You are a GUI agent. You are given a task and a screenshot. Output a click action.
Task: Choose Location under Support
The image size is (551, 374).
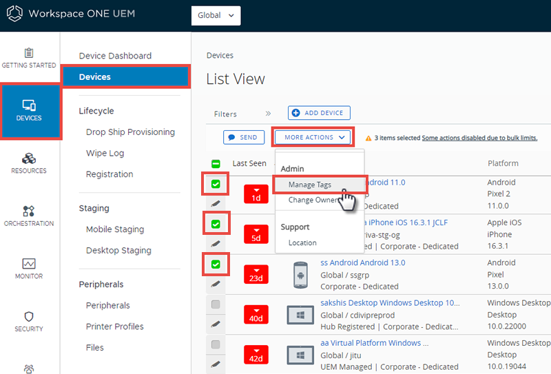[302, 242]
